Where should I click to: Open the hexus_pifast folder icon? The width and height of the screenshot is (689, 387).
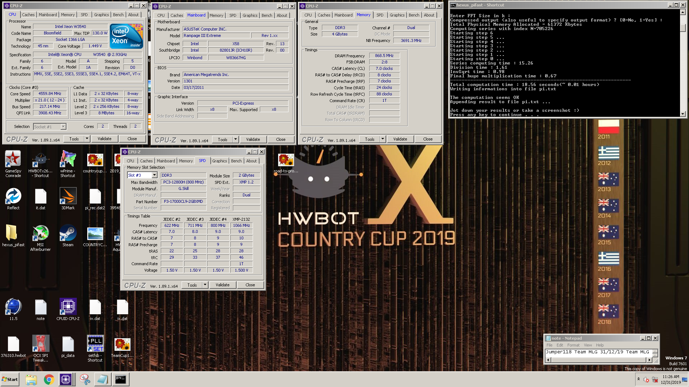(x=13, y=235)
